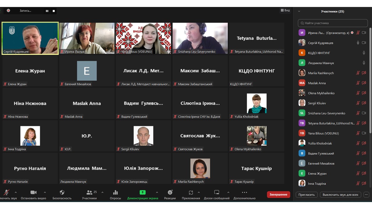Image resolution: width=372 pixels, height=209 pixels.
Task: Open the Вид (View) layout menu
Action: pyautogui.click(x=285, y=10)
